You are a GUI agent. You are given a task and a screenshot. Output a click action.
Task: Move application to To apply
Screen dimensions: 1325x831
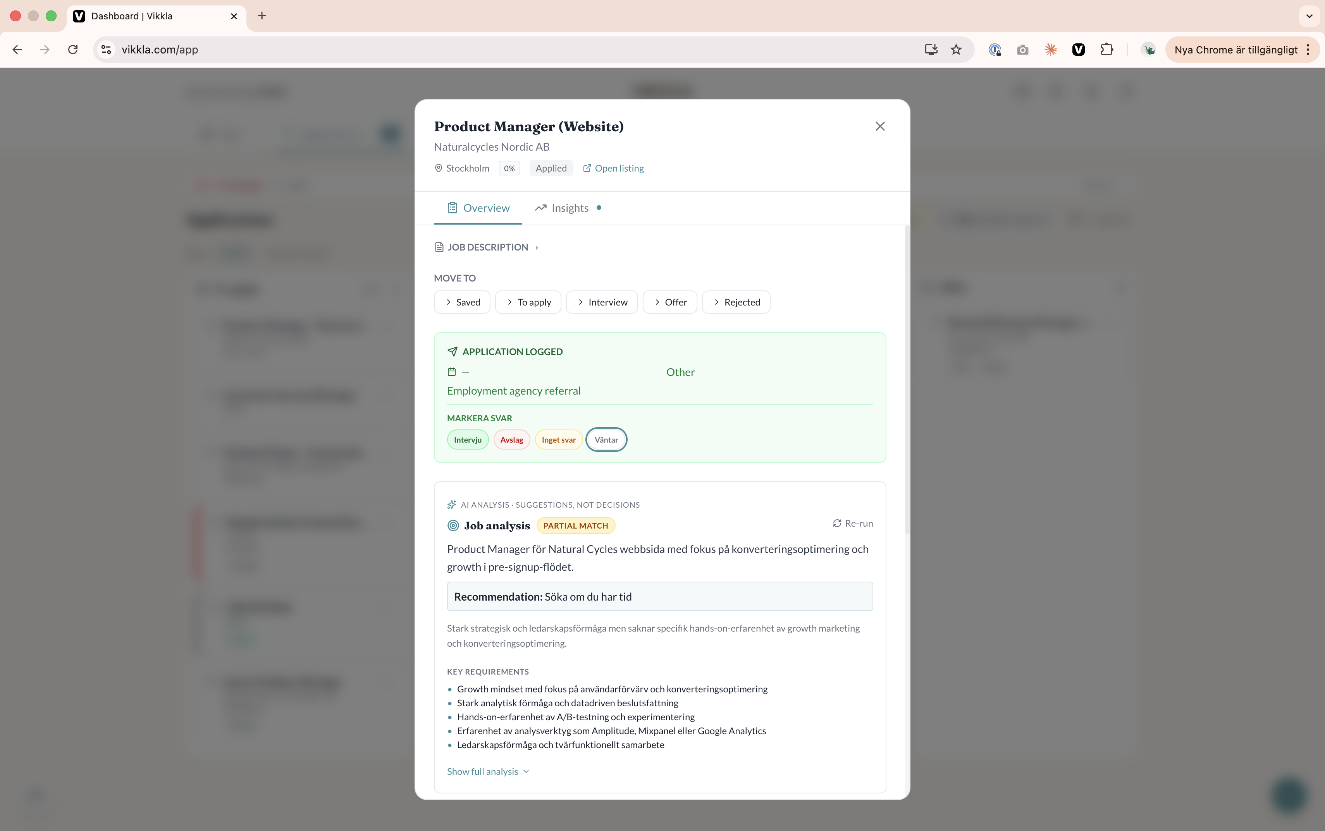coord(528,302)
